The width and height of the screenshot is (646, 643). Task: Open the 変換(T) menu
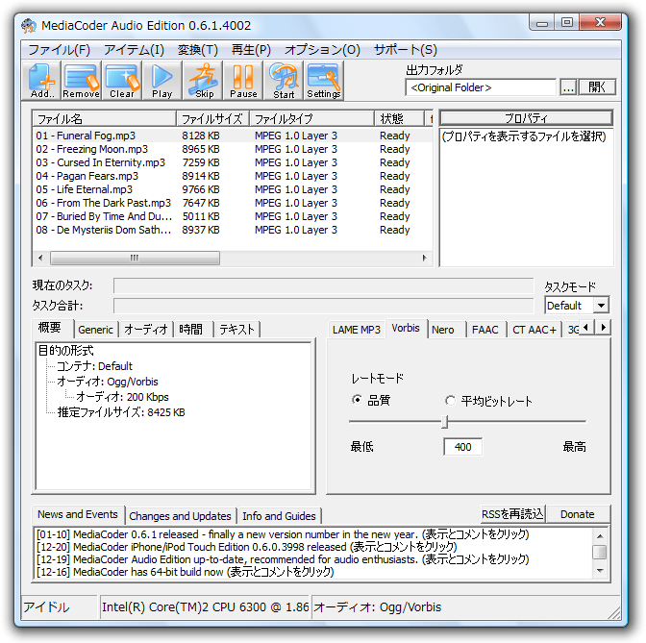click(198, 50)
